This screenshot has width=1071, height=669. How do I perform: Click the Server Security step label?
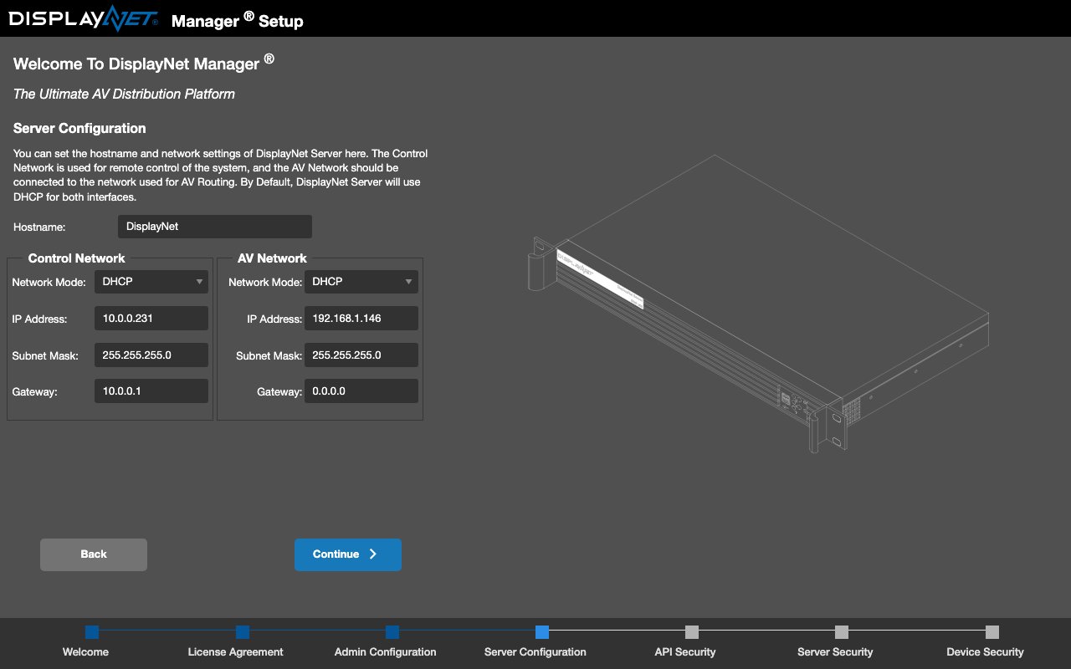(x=835, y=652)
